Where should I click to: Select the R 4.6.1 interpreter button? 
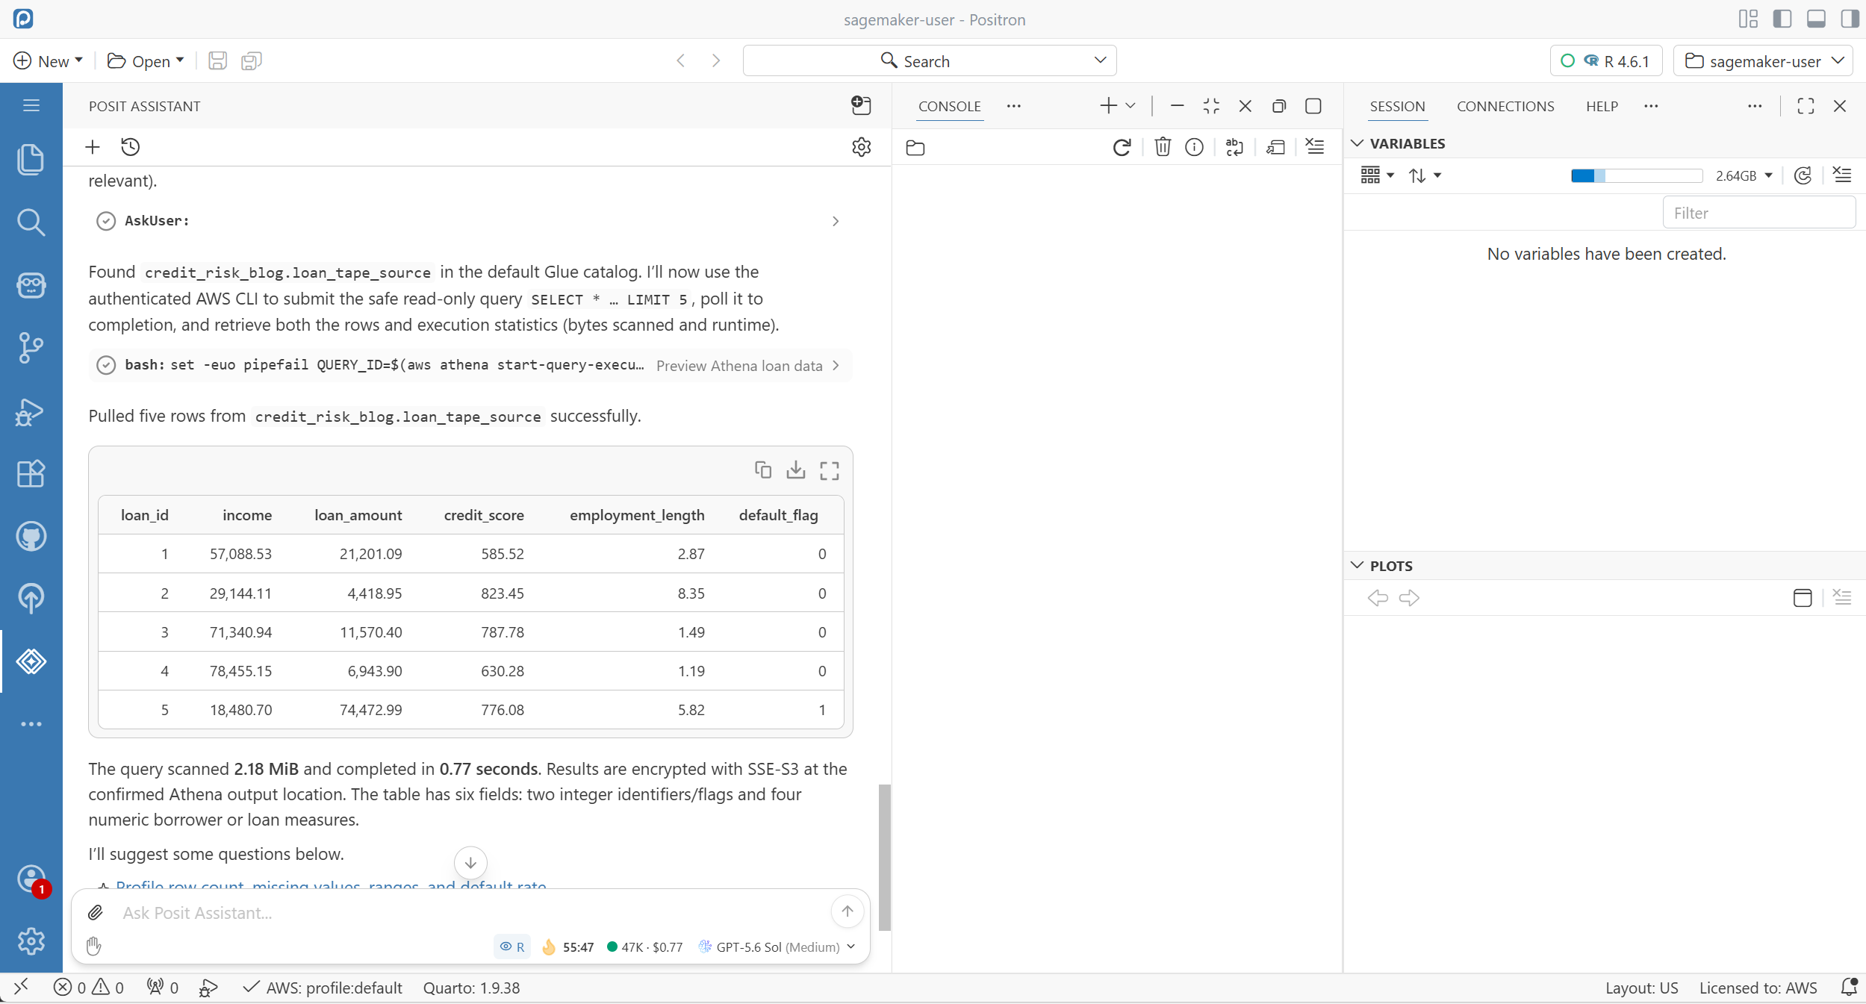pyautogui.click(x=1606, y=61)
